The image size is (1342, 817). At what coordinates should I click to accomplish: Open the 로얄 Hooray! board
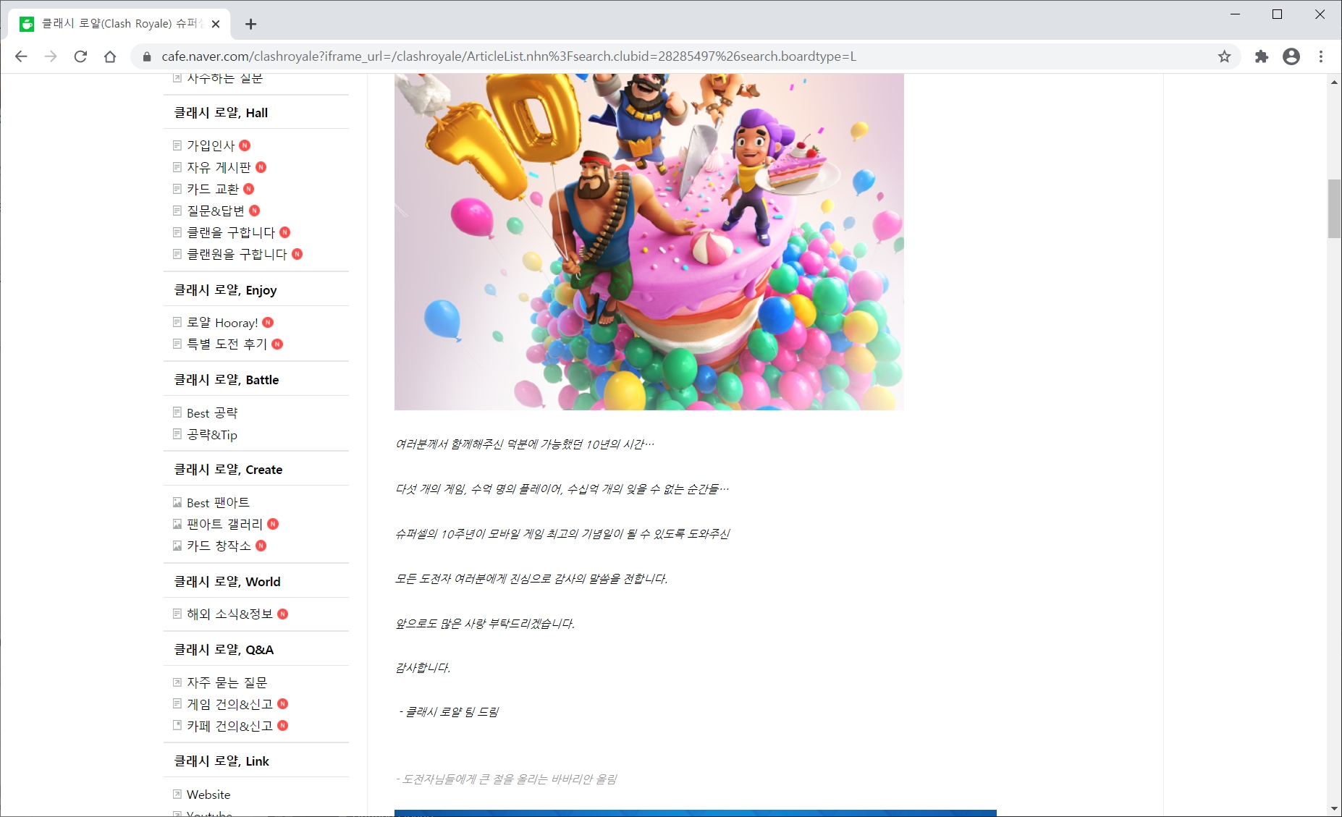(x=222, y=323)
